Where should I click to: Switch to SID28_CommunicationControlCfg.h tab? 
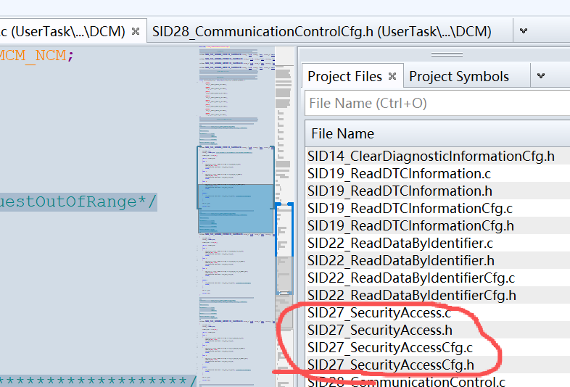tap(322, 32)
